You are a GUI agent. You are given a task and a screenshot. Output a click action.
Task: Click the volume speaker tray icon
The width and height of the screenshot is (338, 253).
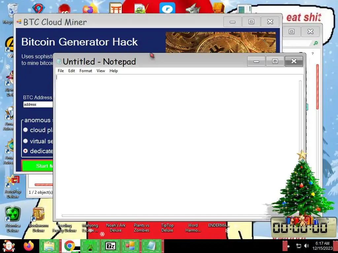point(306,246)
